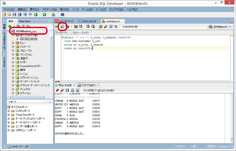
Task: Add a new connection with the green plus
Action: [10, 26]
